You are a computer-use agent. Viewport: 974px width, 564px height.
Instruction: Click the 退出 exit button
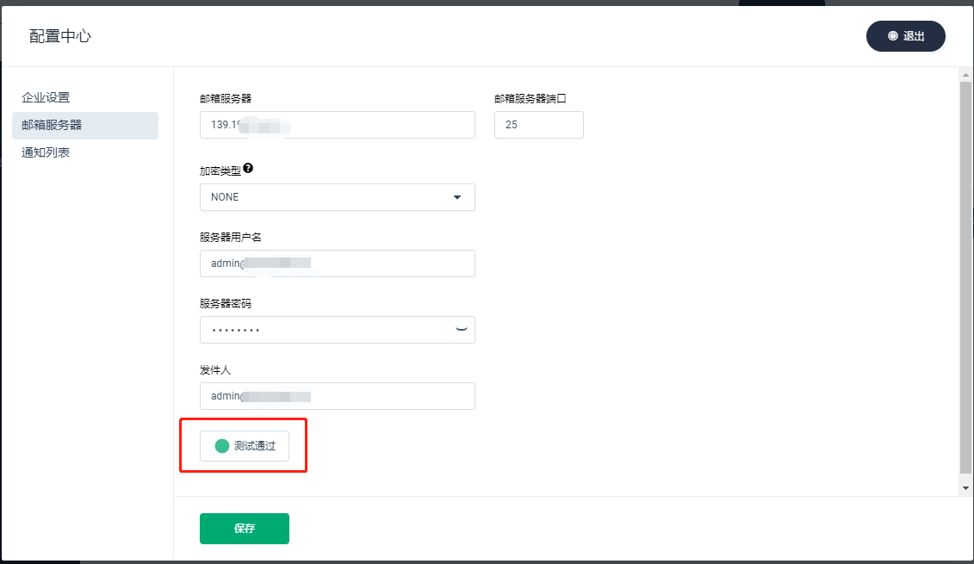click(905, 36)
